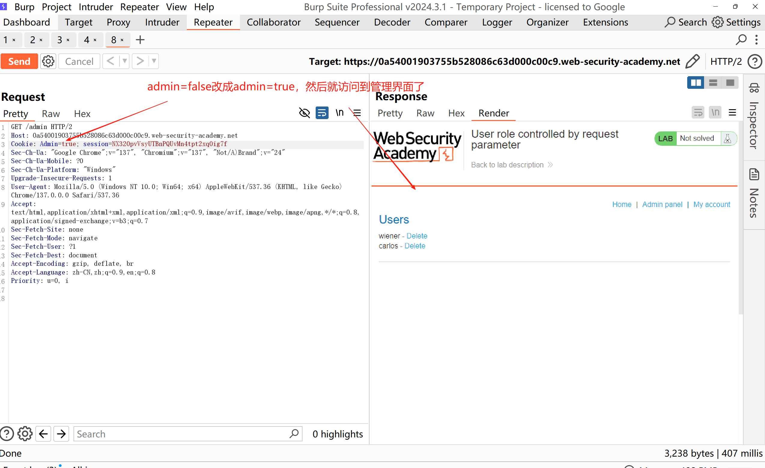Click the orange Send button
This screenshot has width=765, height=468.
click(19, 61)
